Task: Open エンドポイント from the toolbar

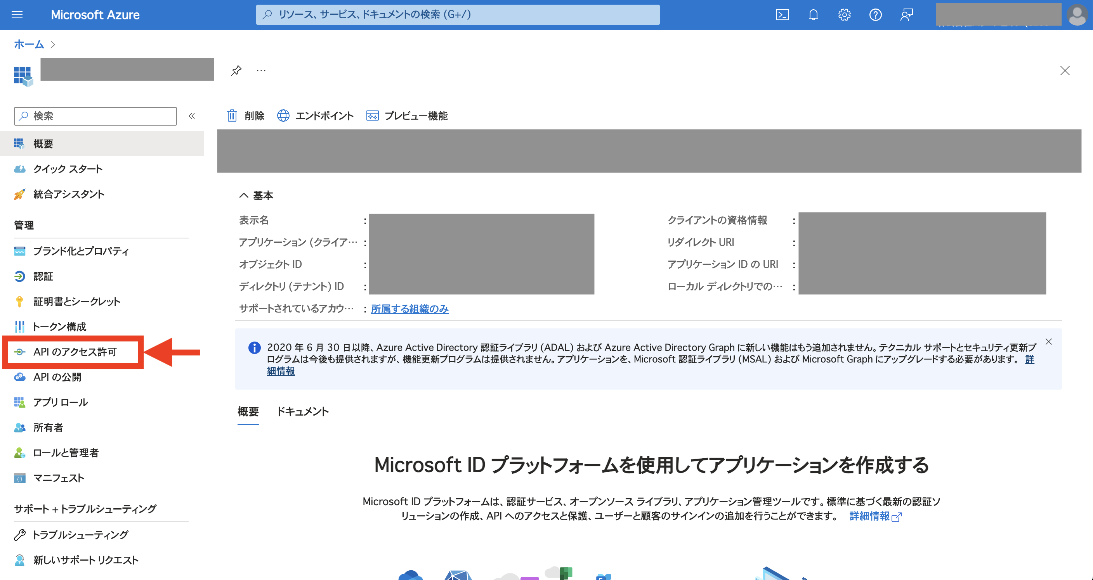Action: pos(315,116)
